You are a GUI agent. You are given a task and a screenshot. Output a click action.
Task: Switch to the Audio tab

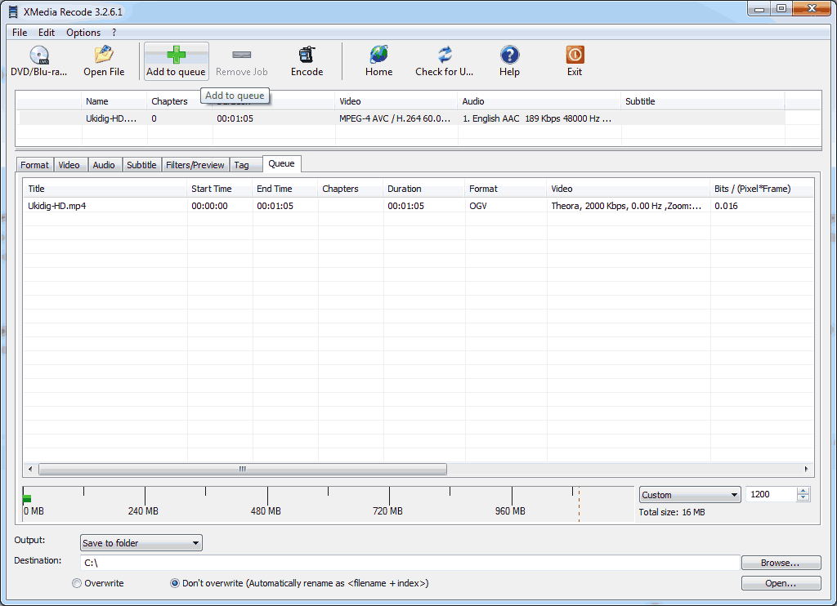104,165
